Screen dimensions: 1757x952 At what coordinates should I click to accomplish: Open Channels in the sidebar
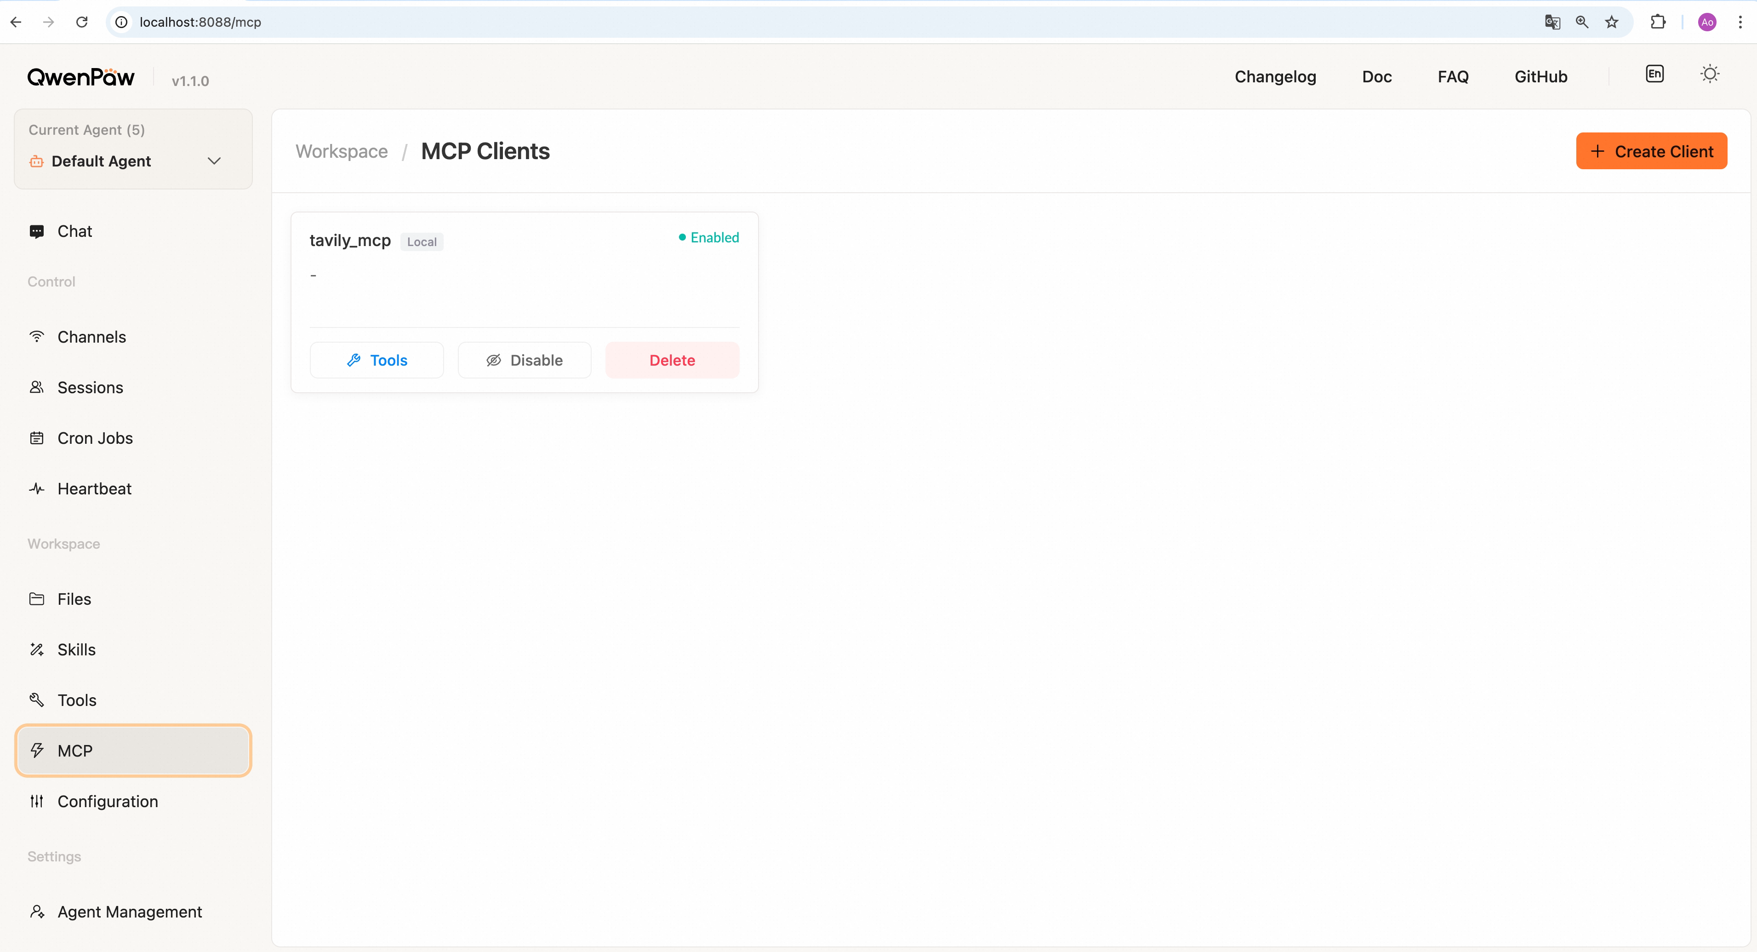coord(91,337)
